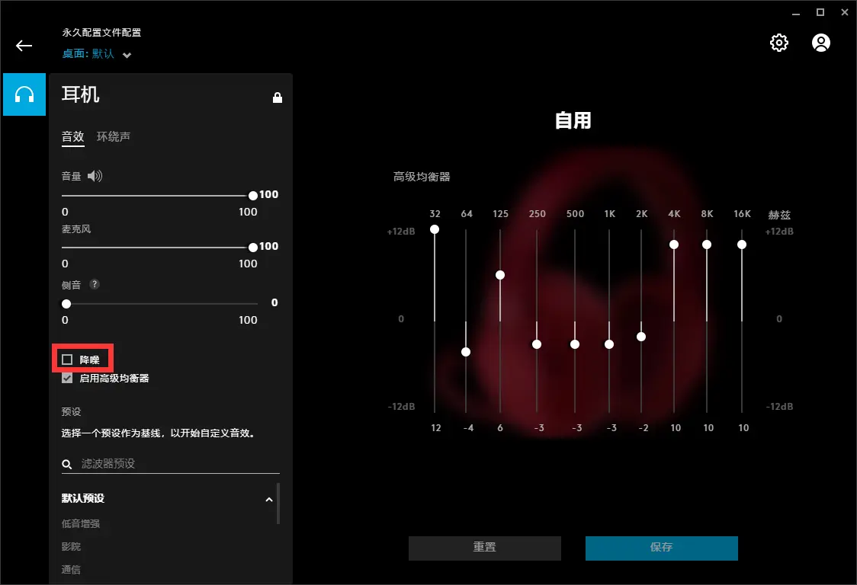This screenshot has width=857, height=585.
Task: Select the 低音增强 preset
Action: coord(80,523)
